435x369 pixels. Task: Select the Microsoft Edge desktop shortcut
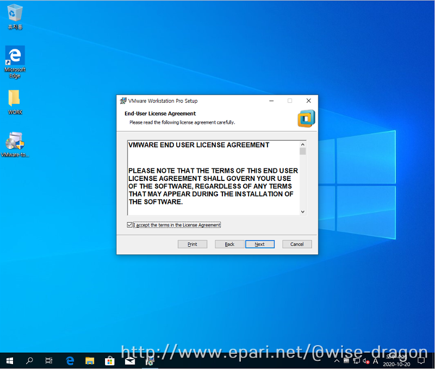[x=15, y=62]
